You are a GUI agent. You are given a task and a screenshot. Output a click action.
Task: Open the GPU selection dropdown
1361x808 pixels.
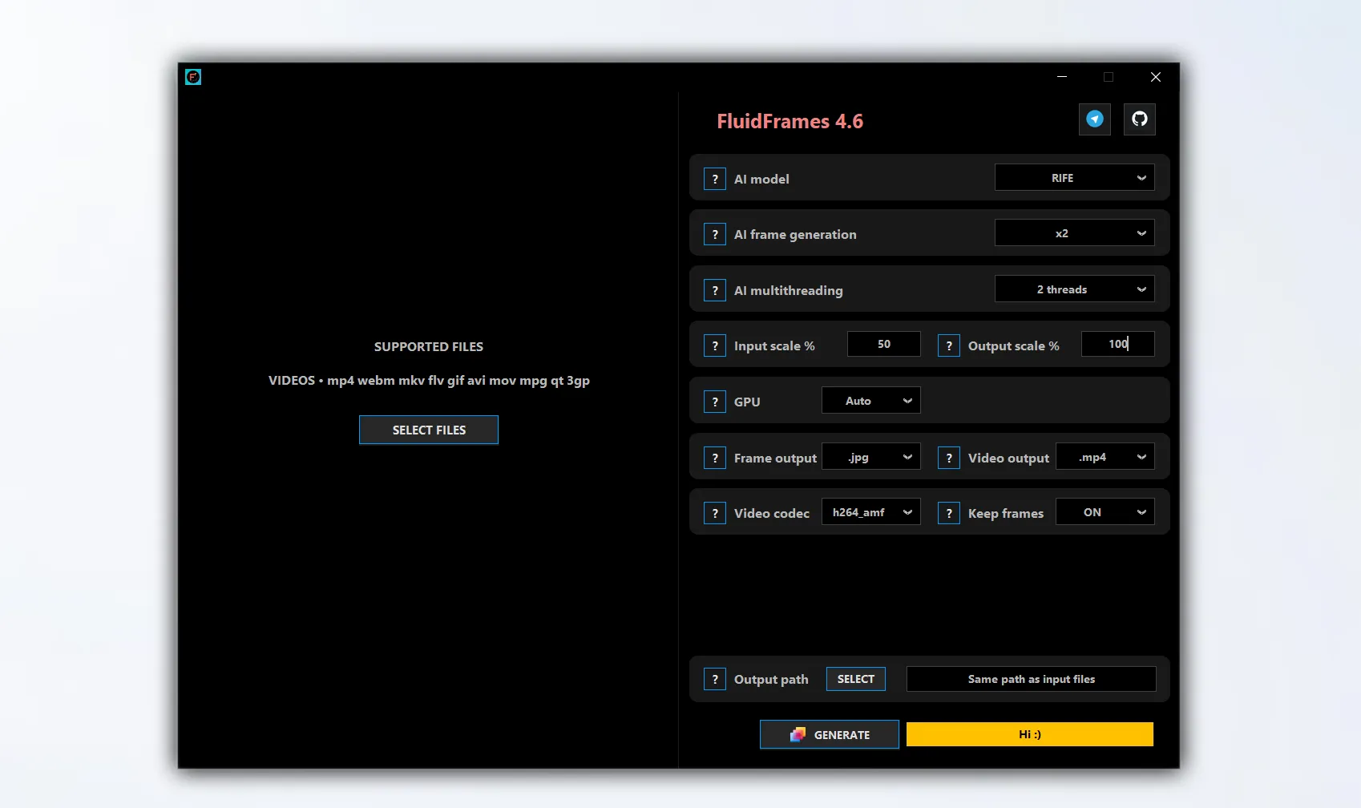[870, 400]
